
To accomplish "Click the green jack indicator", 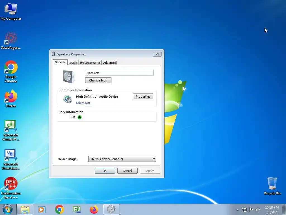I will click(80, 117).
